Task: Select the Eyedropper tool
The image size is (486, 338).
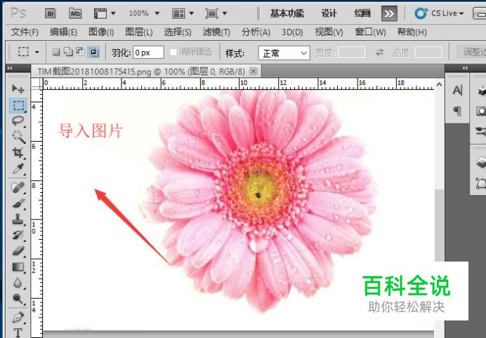Action: click(18, 169)
